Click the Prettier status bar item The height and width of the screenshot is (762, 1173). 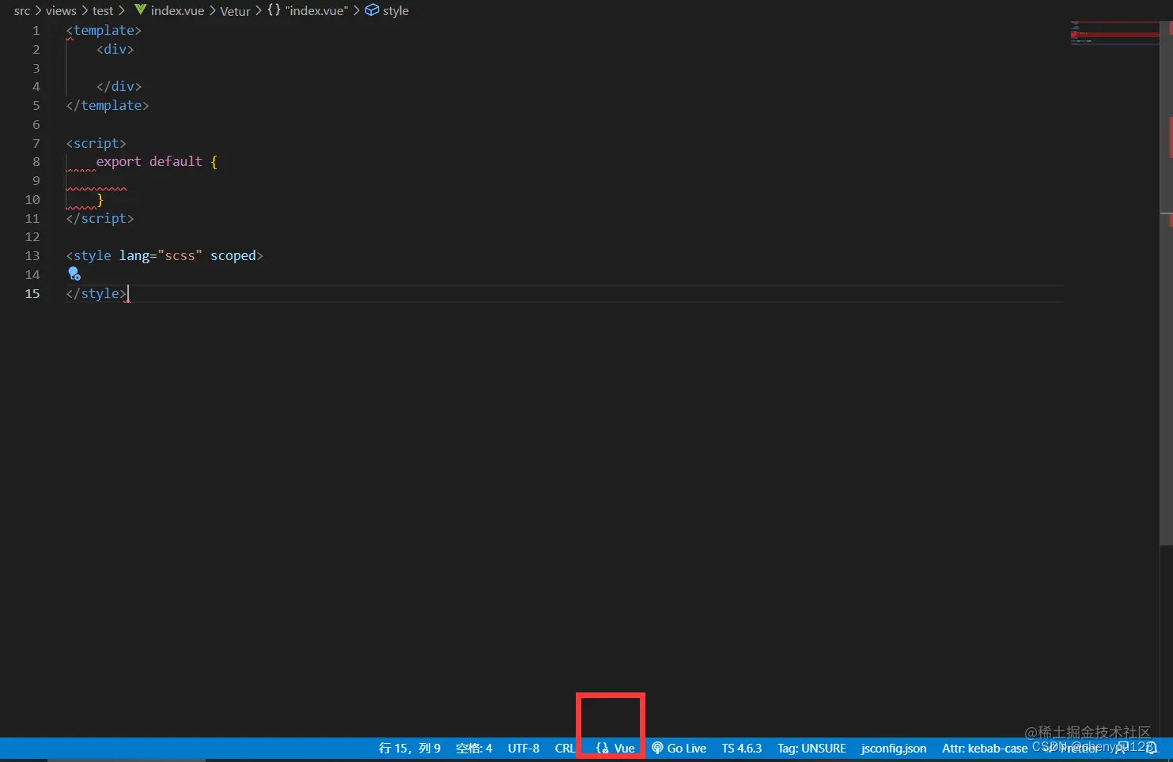coord(1072,748)
